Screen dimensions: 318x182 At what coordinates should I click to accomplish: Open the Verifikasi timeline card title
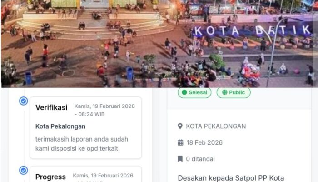pos(51,107)
